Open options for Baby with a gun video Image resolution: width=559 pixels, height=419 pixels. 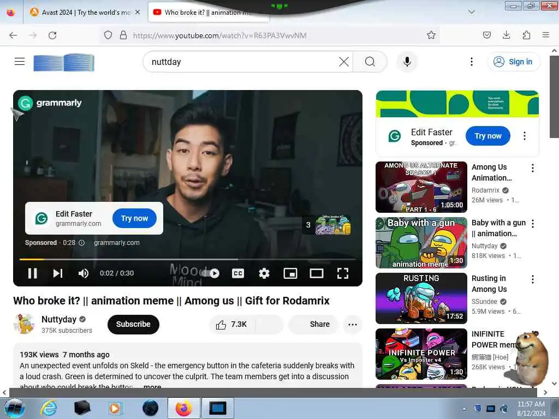[x=533, y=224]
